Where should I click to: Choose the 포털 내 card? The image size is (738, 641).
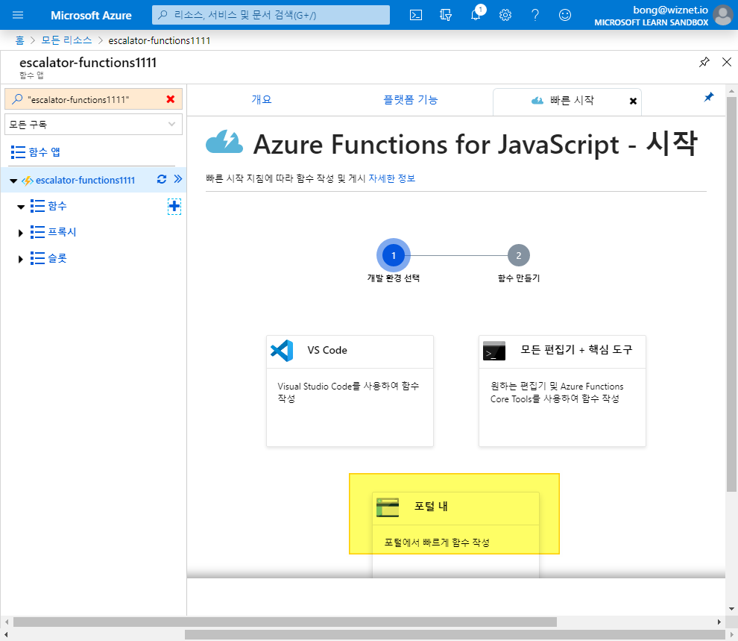[455, 535]
